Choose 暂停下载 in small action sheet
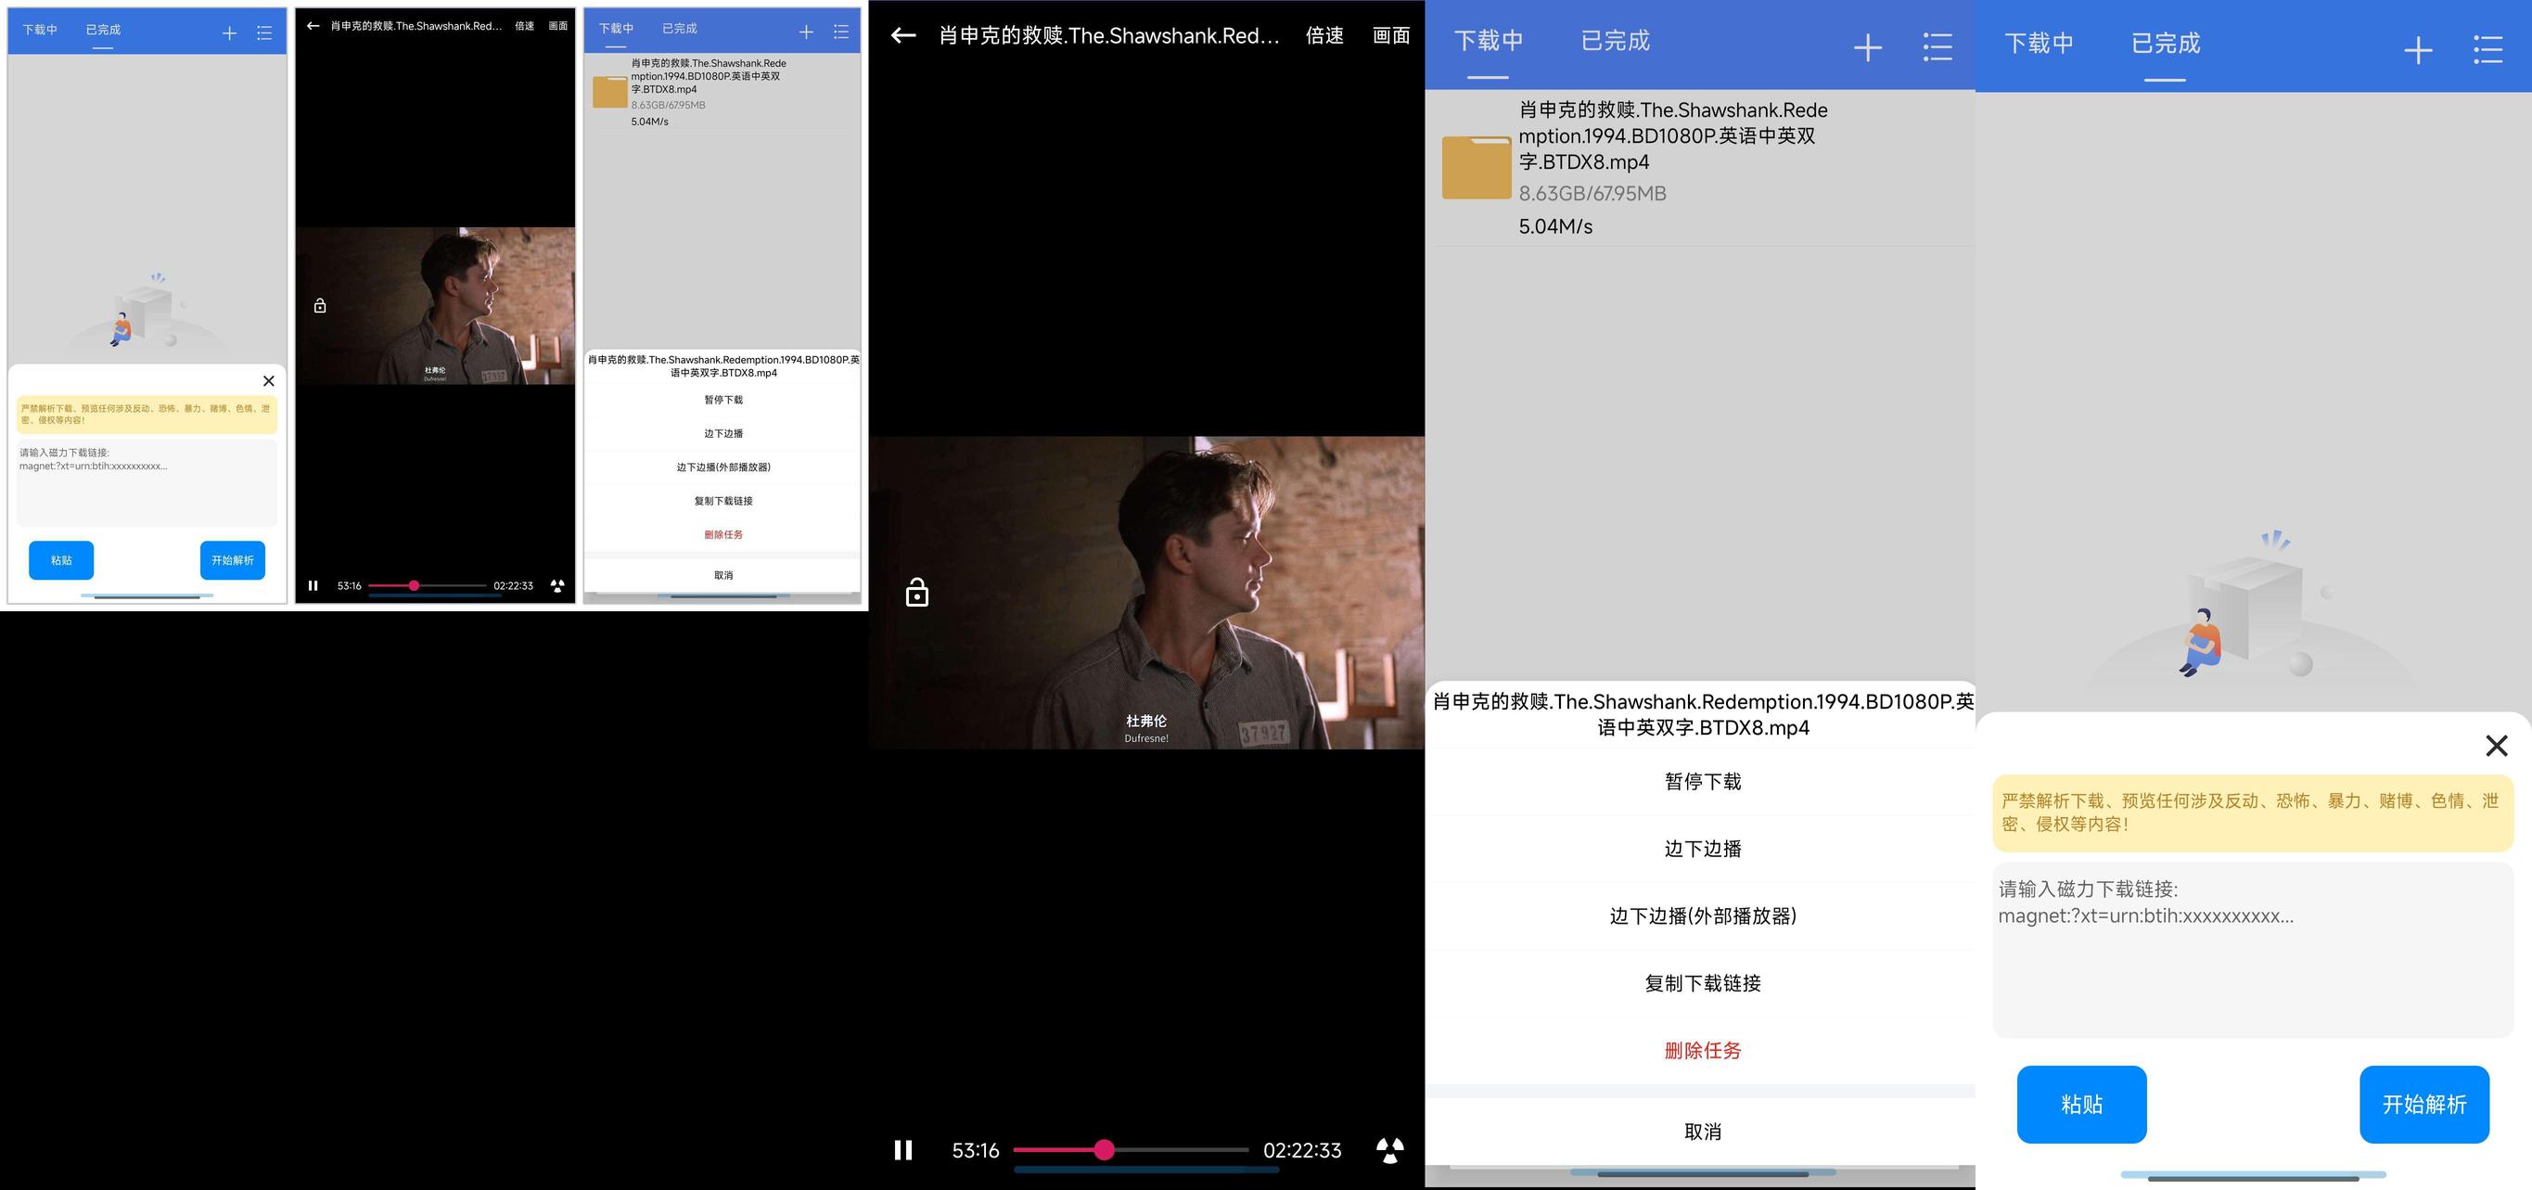The height and width of the screenshot is (1190, 2532). (x=723, y=400)
